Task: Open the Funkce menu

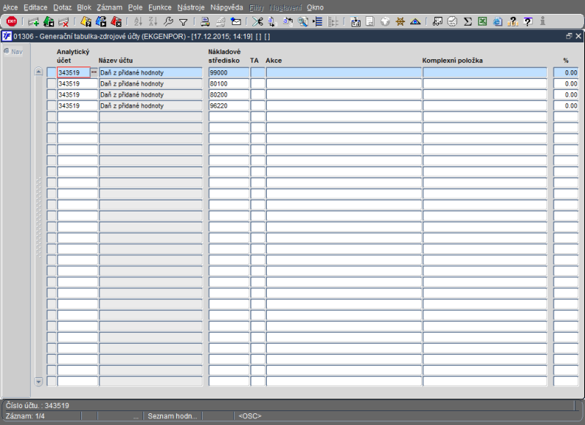Action: pos(159,7)
